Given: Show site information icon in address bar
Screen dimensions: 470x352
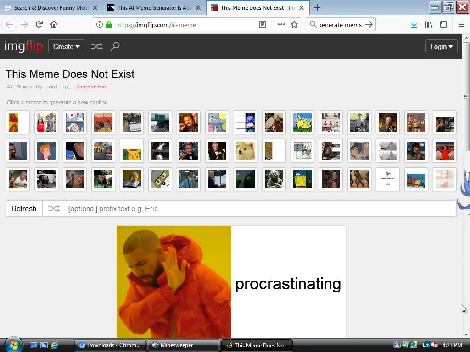Looking at the screenshot, I should [99, 25].
